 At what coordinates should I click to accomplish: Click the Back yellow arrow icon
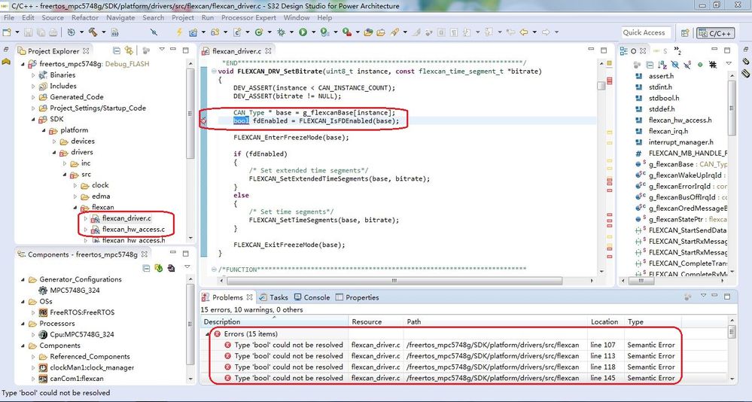524,32
